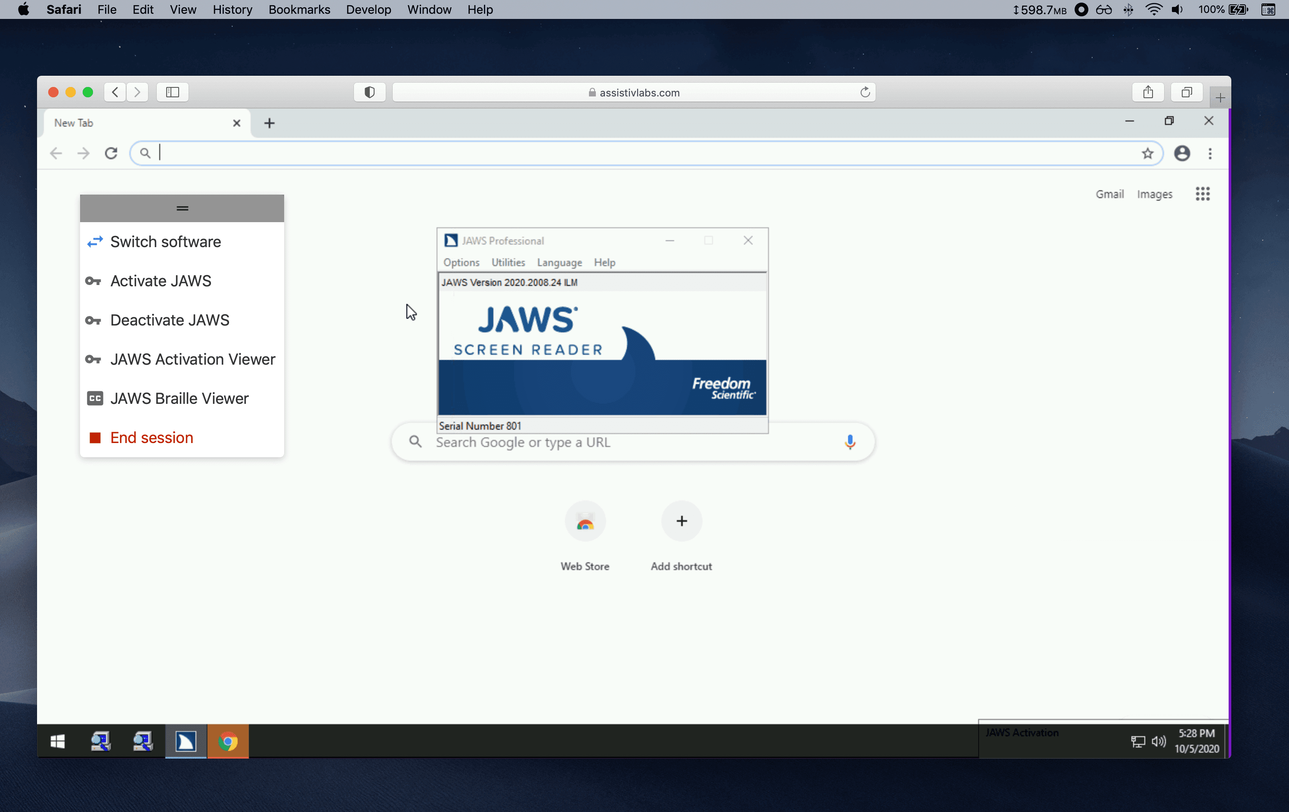This screenshot has width=1289, height=812.
Task: Open the Safari Bookmarks menu
Action: 299,9
